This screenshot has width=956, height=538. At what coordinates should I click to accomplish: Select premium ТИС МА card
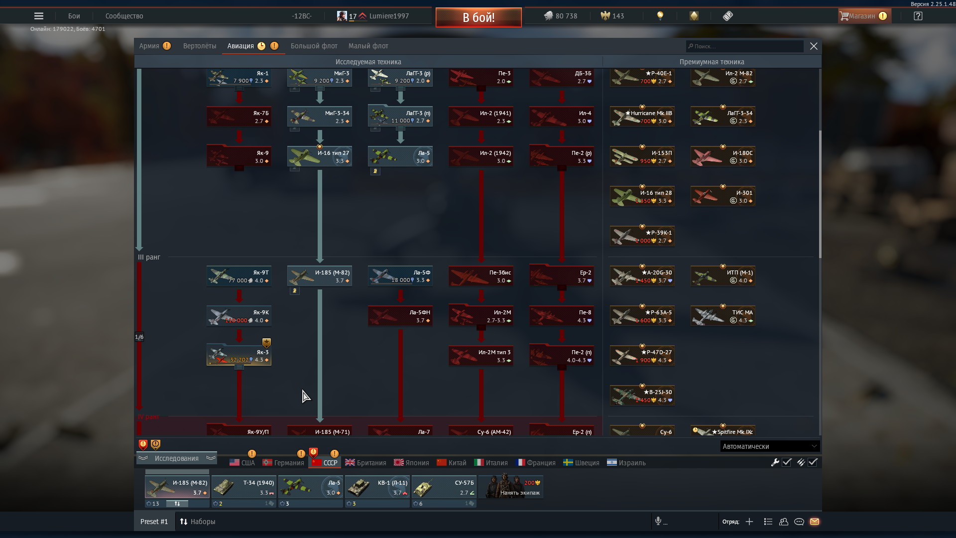pos(723,316)
